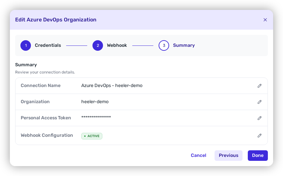Image resolution: width=283 pixels, height=176 pixels.
Task: Click the ACTIVE webhook status badge
Action: 92,136
